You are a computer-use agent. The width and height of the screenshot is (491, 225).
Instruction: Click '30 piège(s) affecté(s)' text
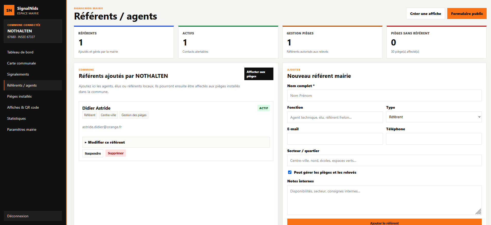pos(405,52)
